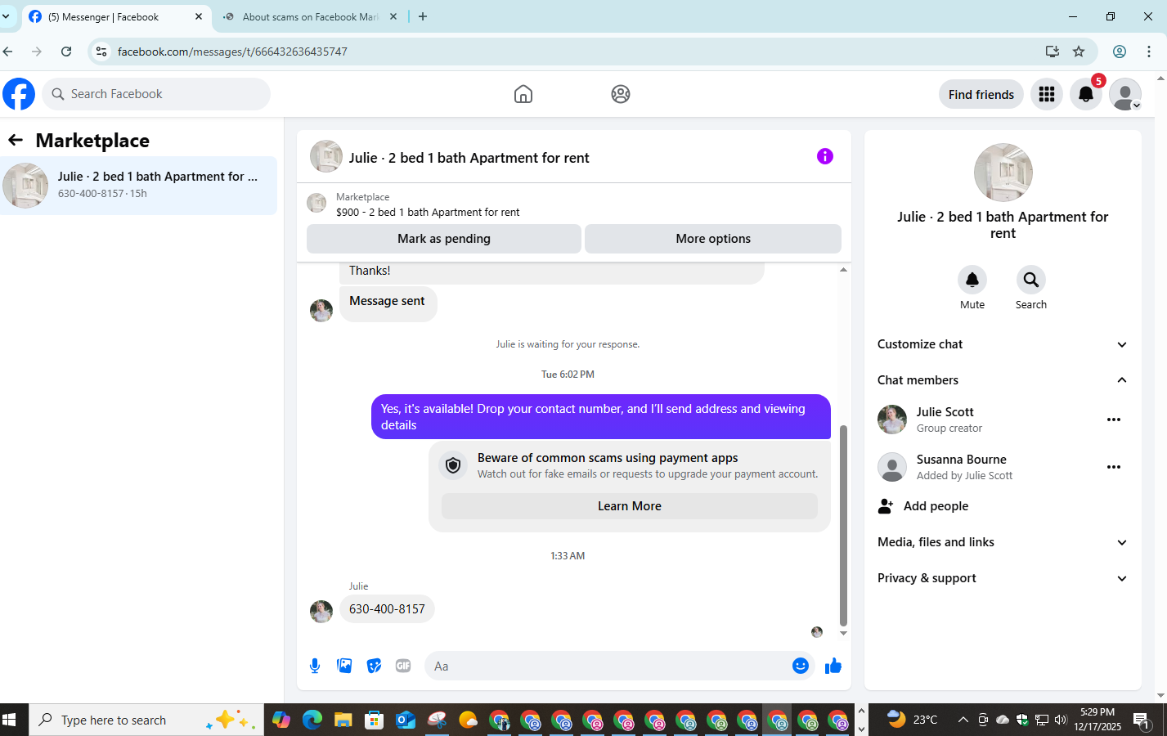This screenshot has height=736, width=1167.
Task: View site information icon in address bar
Action: tap(101, 52)
